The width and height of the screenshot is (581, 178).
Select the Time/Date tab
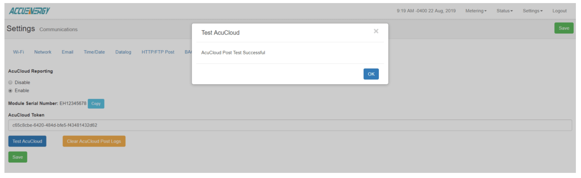click(x=94, y=52)
